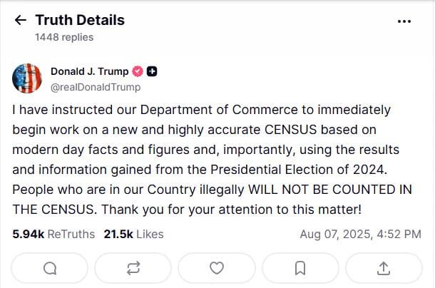Bookmark this Truth
The height and width of the screenshot is (288, 435).
[300, 268]
